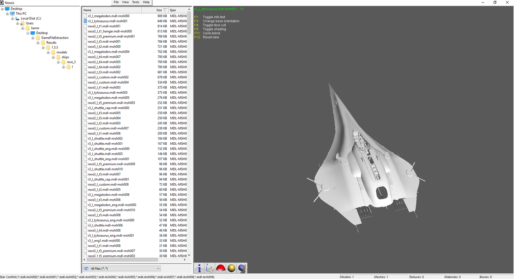Select the 'l' subfolder under race_3

[x=72, y=67]
